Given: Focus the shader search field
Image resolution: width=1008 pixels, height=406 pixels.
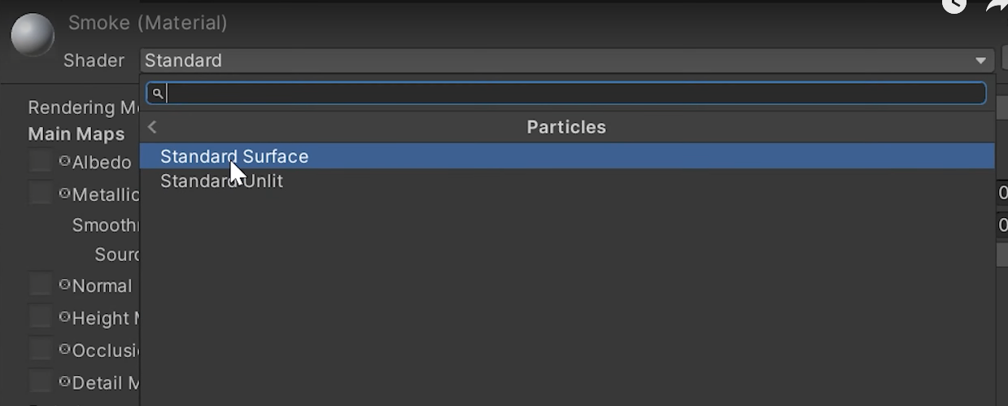Looking at the screenshot, I should [569, 94].
